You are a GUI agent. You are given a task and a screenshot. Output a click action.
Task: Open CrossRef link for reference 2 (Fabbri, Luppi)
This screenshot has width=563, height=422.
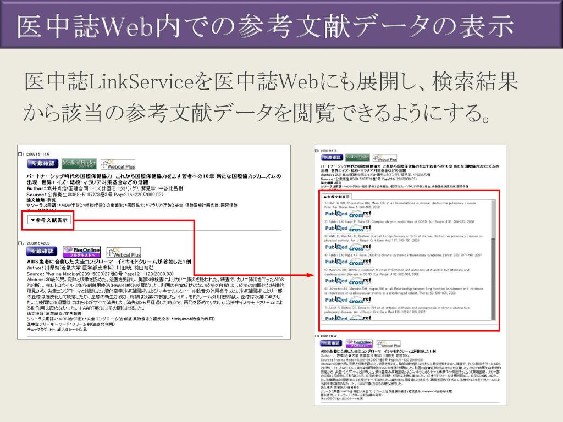click(x=360, y=228)
